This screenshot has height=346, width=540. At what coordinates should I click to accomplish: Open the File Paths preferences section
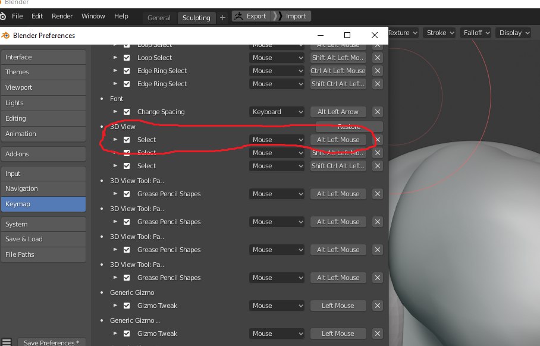[43, 254]
